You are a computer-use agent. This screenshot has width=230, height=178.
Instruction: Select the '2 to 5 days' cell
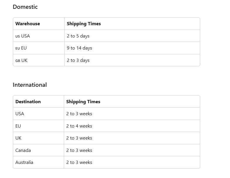[x=78, y=36]
